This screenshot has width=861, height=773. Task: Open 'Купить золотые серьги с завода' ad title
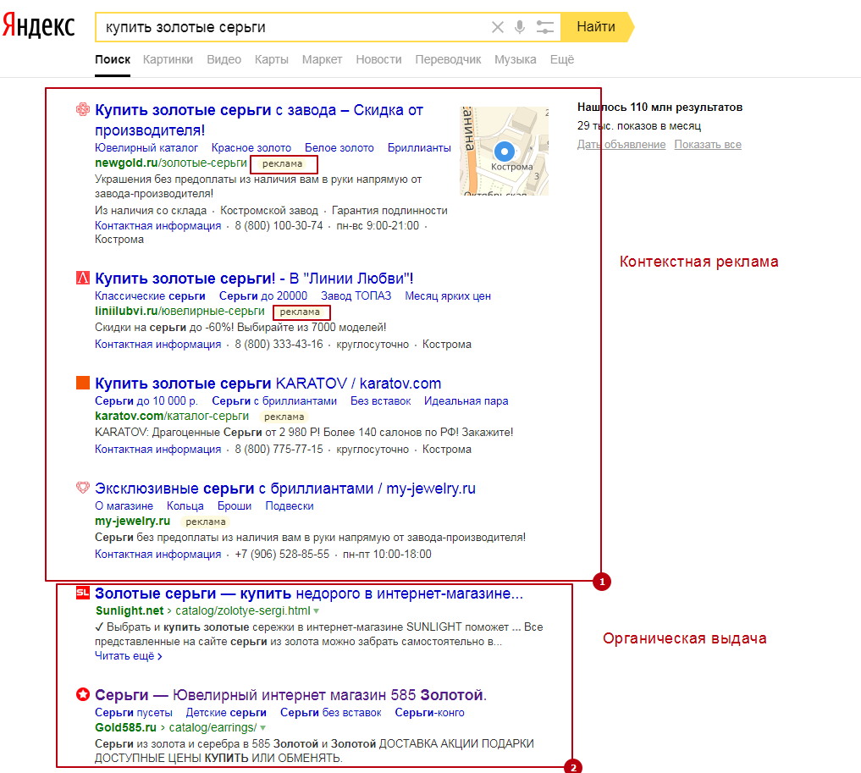pyautogui.click(x=259, y=119)
